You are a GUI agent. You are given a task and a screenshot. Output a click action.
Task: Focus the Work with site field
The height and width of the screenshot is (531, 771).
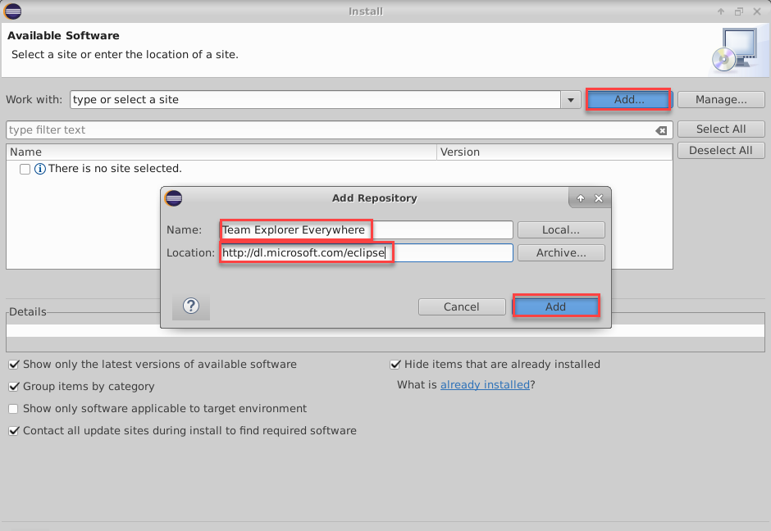(316, 100)
